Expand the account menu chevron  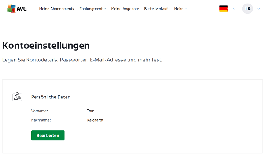[259, 9]
